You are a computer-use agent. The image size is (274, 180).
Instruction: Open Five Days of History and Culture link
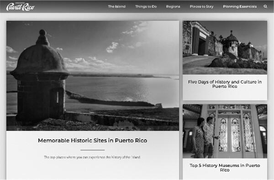tap(225, 84)
